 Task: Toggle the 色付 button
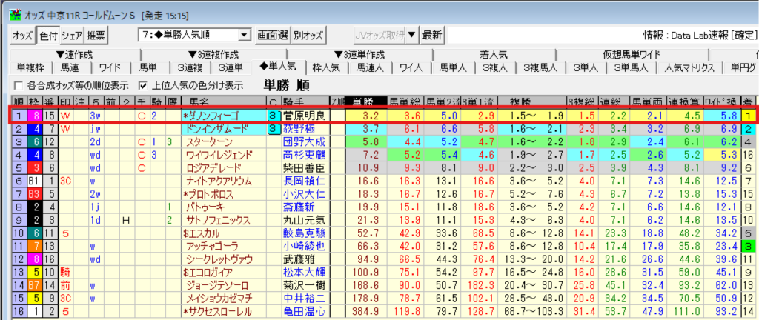point(47,35)
